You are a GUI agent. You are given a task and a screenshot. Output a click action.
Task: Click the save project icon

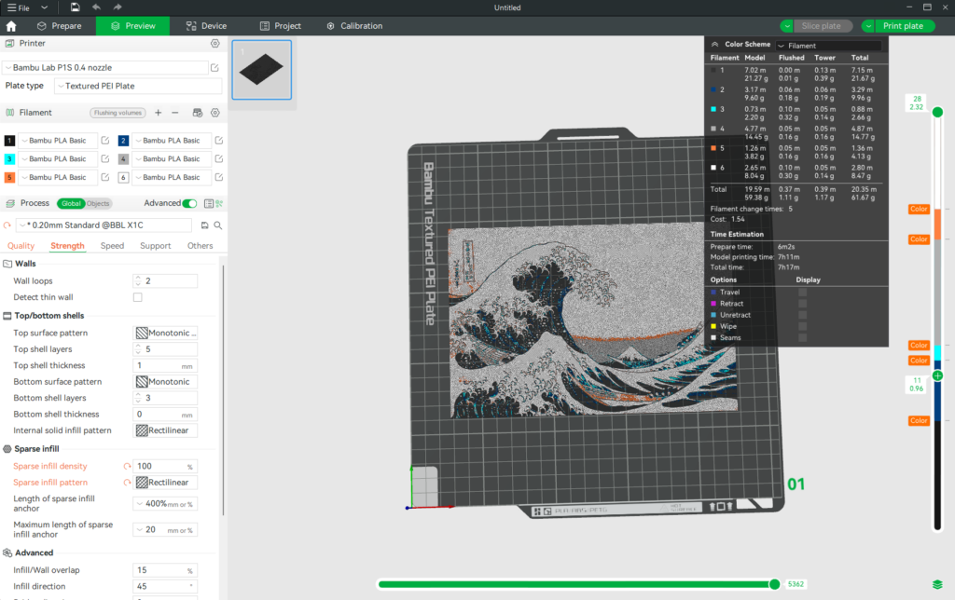[x=75, y=7]
